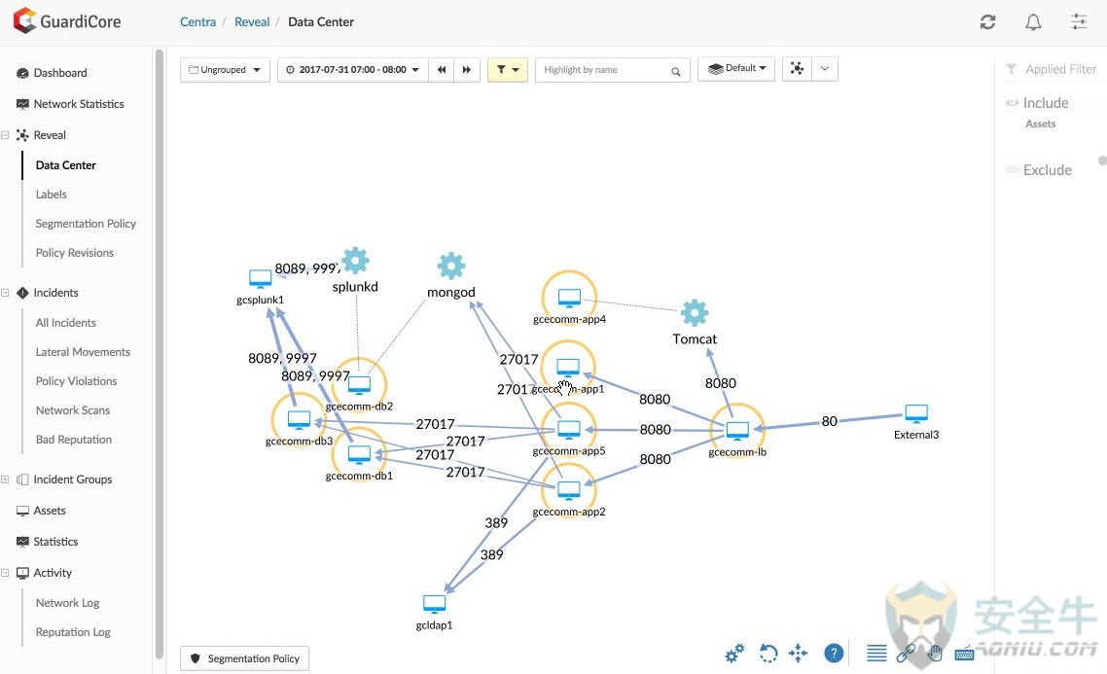
Task: Jump to next time range
Action: (x=467, y=70)
